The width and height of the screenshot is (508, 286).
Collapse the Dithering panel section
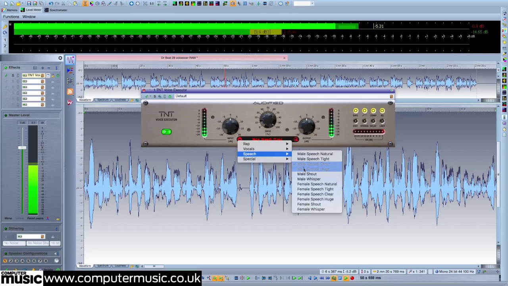click(56, 229)
